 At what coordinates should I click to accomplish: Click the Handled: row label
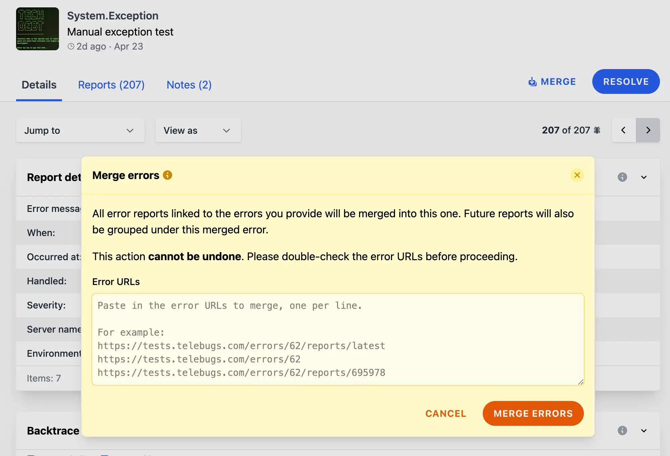point(47,281)
